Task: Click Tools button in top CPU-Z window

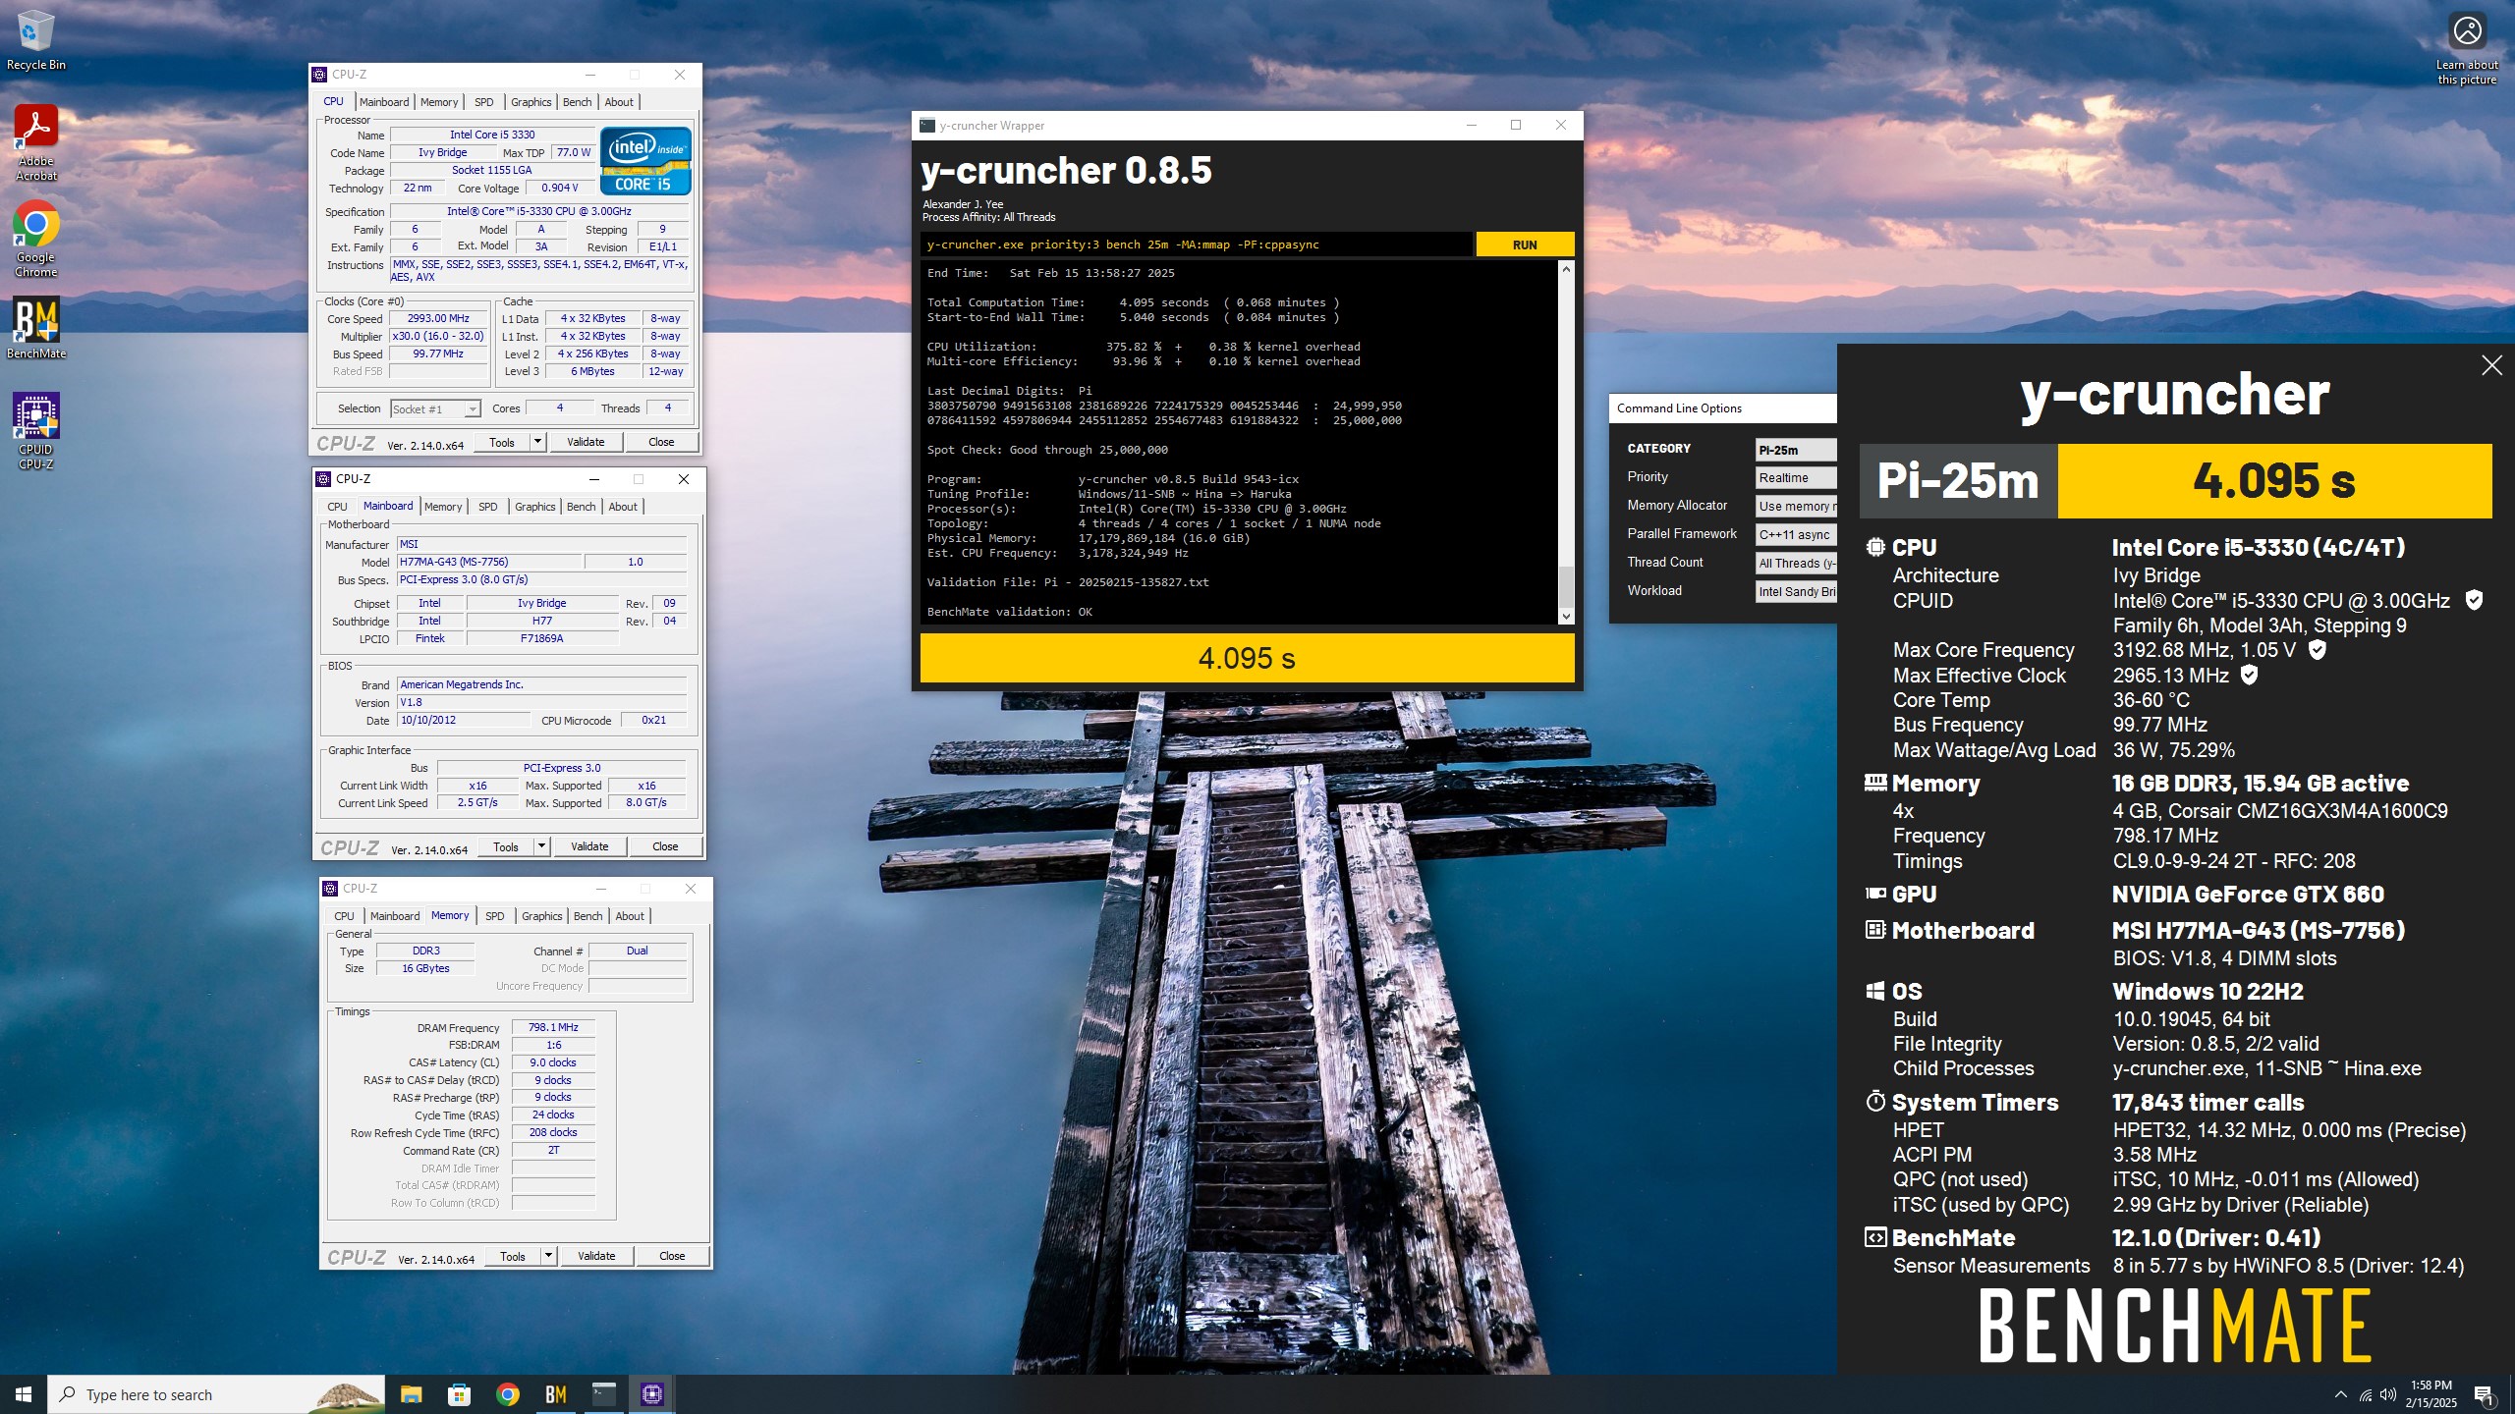Action: (502, 442)
